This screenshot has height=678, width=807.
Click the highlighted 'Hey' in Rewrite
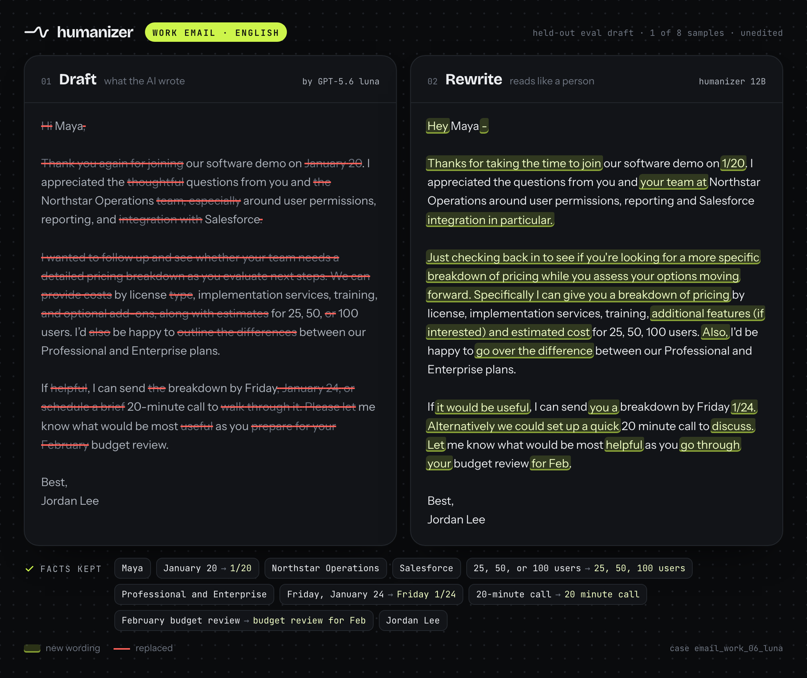[438, 126]
